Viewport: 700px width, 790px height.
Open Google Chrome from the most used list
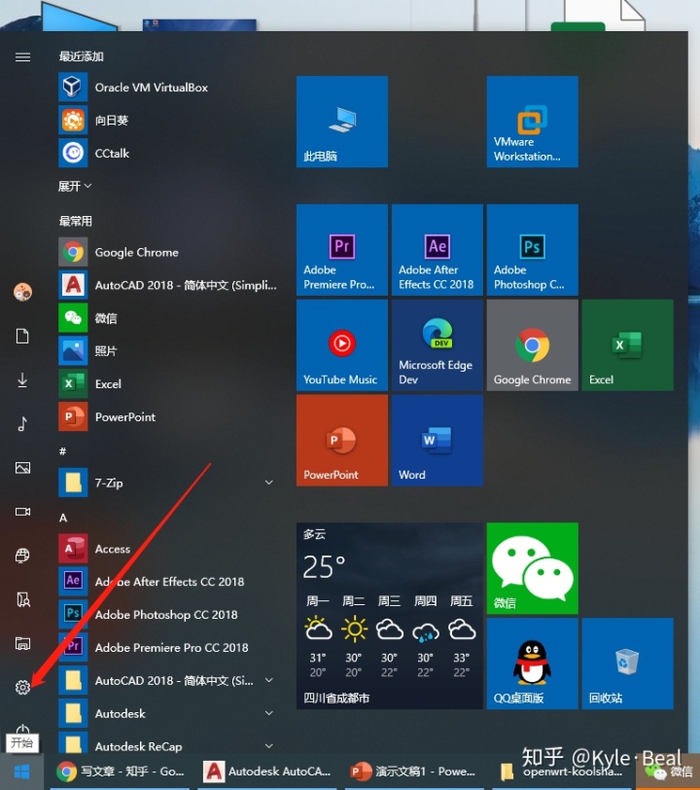(169, 252)
